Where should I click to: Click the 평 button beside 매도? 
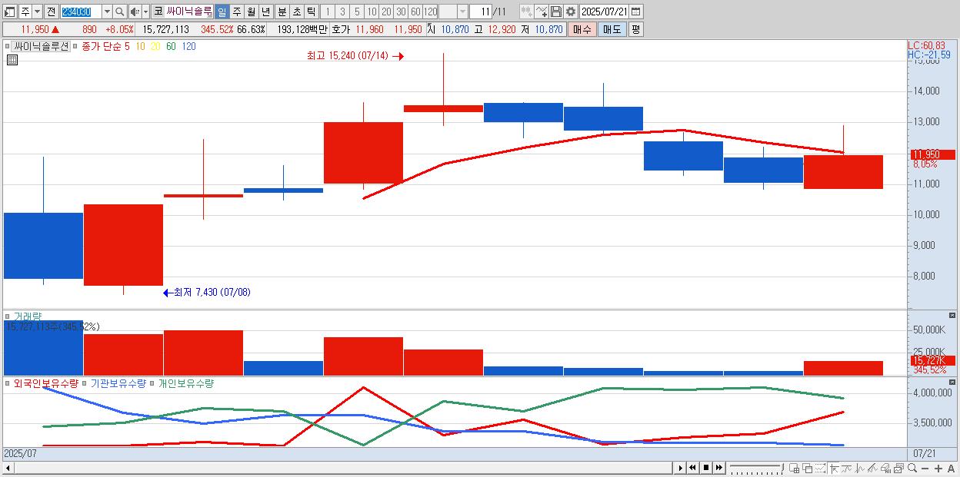635,29
